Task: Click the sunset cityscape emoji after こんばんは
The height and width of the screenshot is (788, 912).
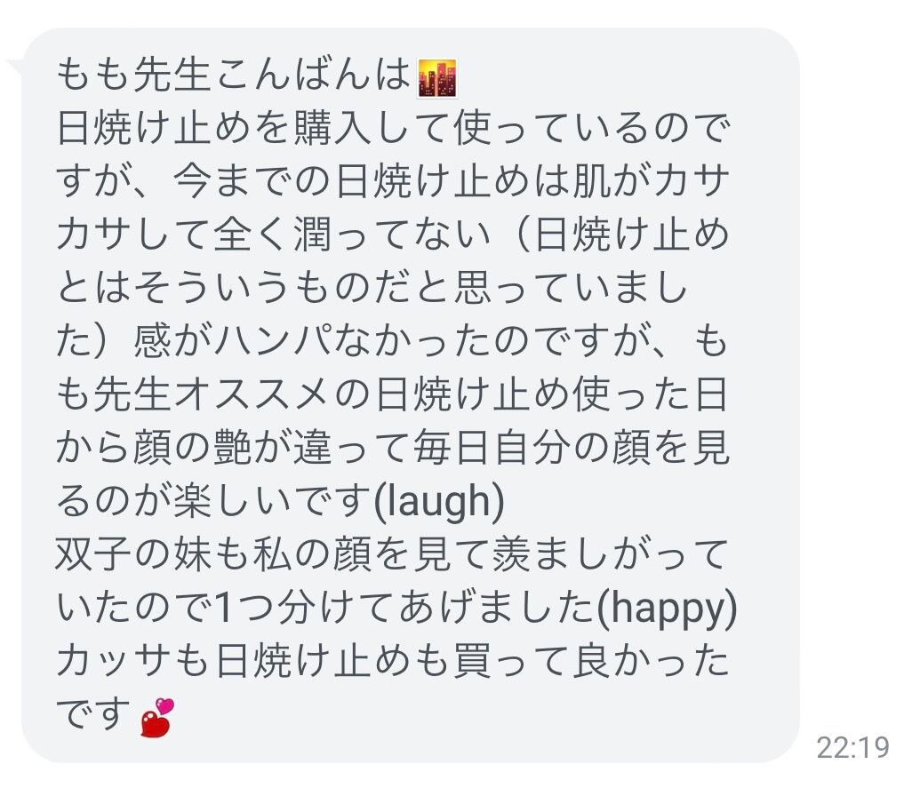Action: (x=437, y=78)
